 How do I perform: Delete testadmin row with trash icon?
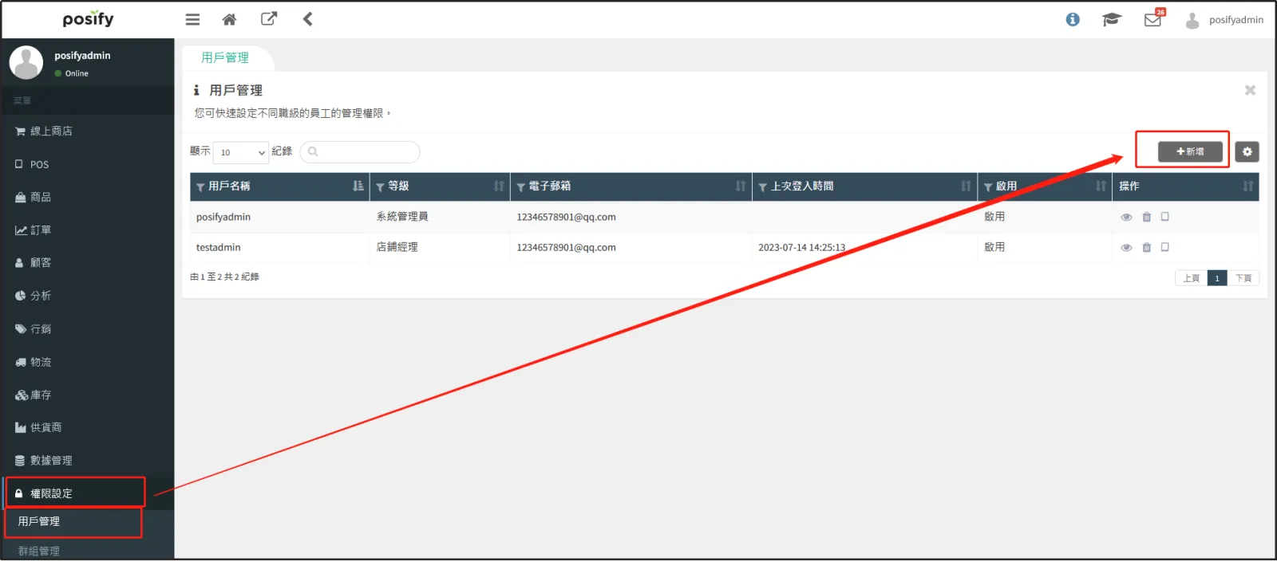[x=1147, y=247]
